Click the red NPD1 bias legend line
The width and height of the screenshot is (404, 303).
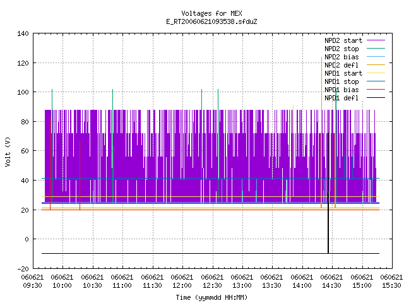click(x=376, y=90)
